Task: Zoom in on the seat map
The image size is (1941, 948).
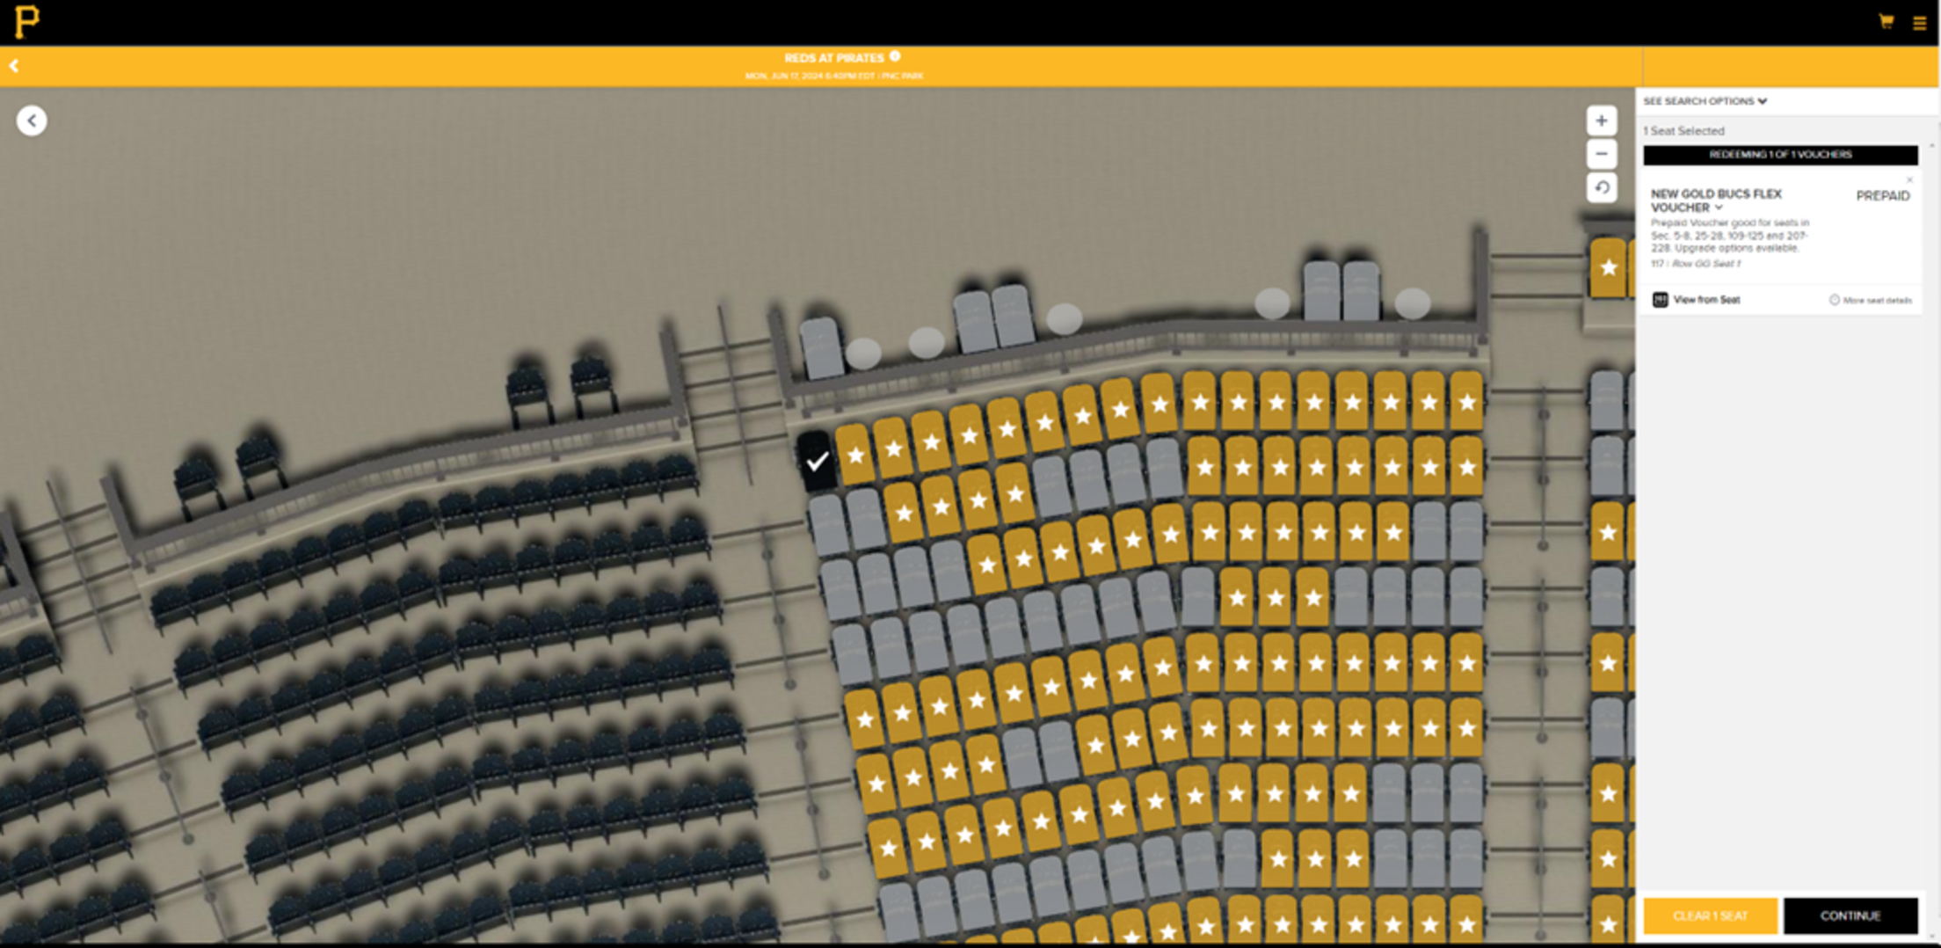Action: click(x=1601, y=120)
